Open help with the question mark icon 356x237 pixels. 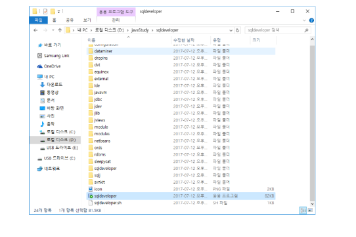click(311, 20)
